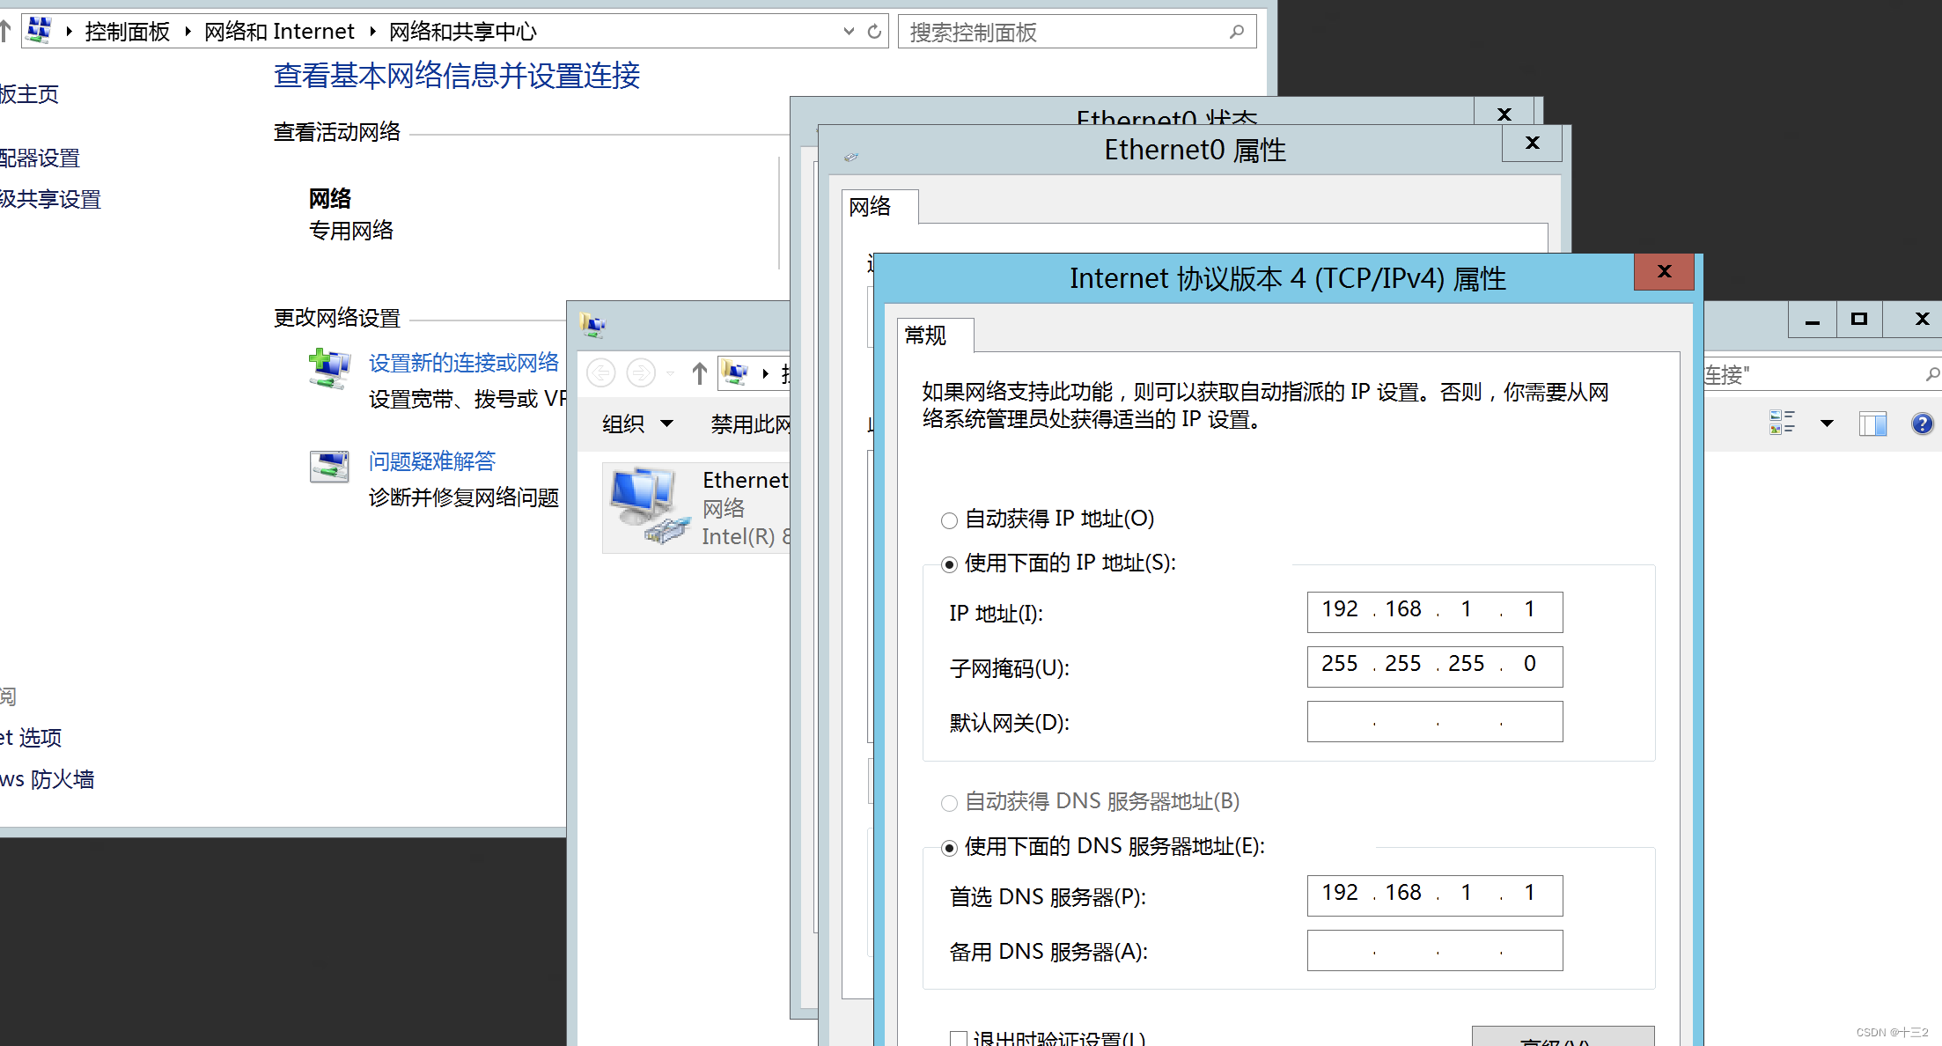Open help with the blue question icon
Screen dimensions: 1942x1046
(1922, 424)
